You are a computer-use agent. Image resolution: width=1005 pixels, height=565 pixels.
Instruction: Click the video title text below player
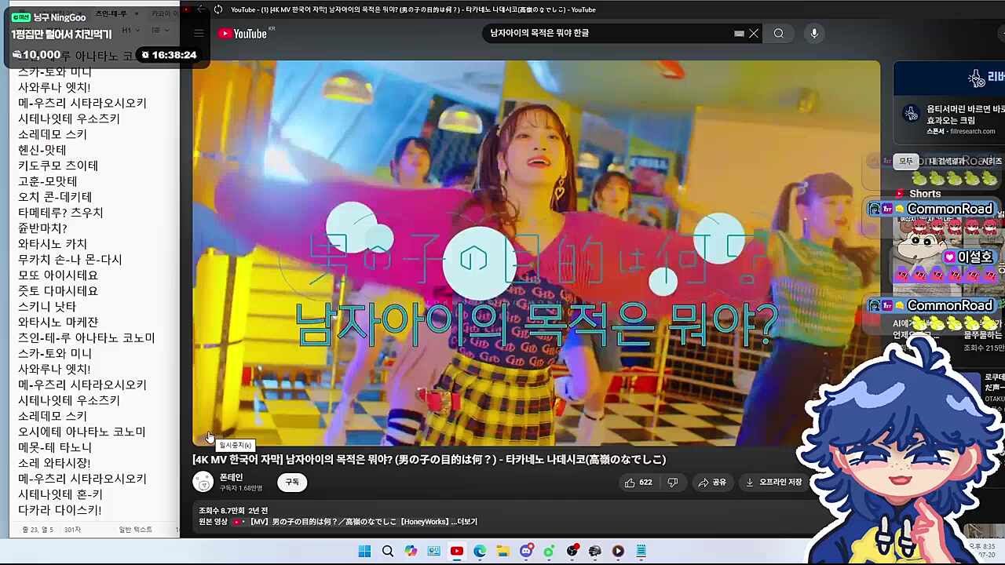(429, 460)
